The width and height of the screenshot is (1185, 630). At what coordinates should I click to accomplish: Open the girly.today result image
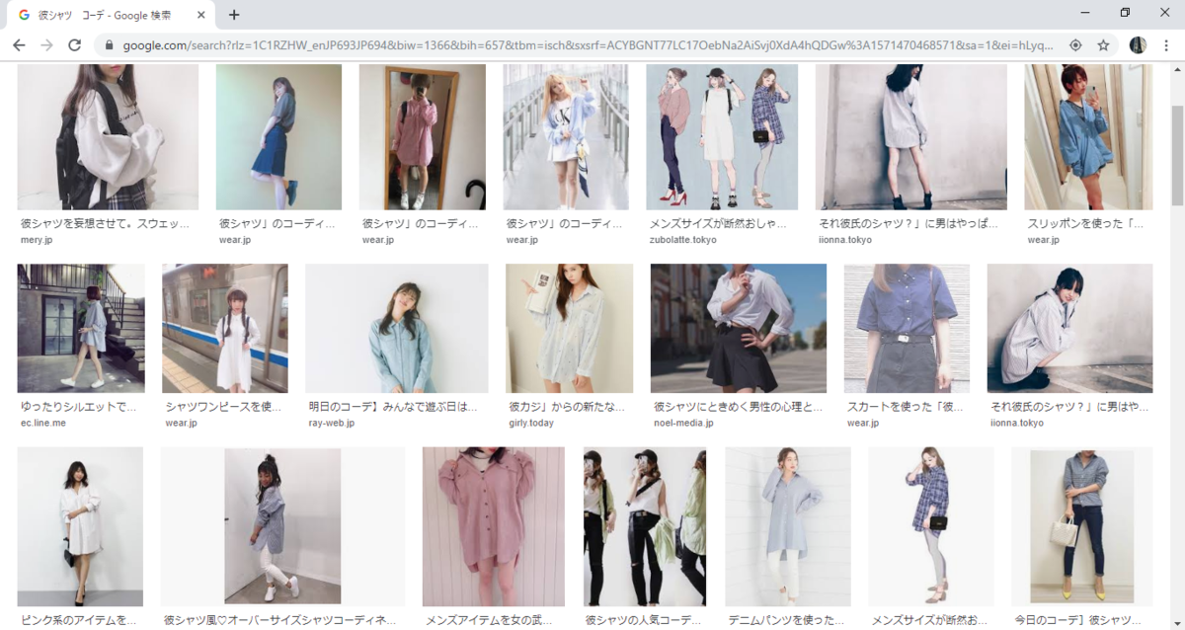click(569, 328)
